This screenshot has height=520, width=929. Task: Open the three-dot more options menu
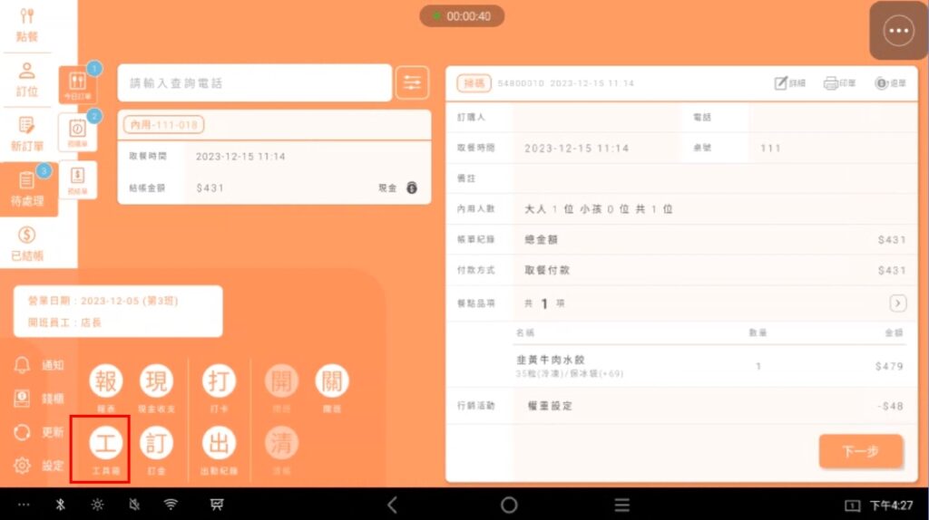click(x=898, y=31)
